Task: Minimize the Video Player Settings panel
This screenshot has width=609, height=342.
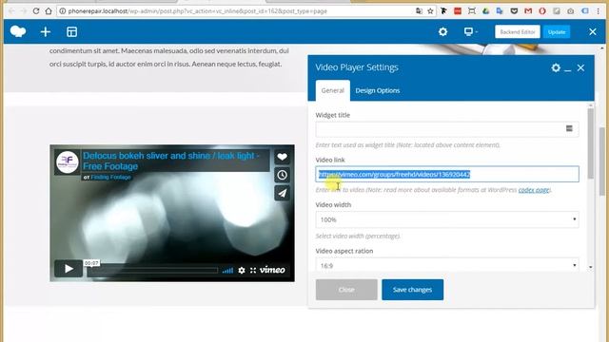Action: pos(568,69)
